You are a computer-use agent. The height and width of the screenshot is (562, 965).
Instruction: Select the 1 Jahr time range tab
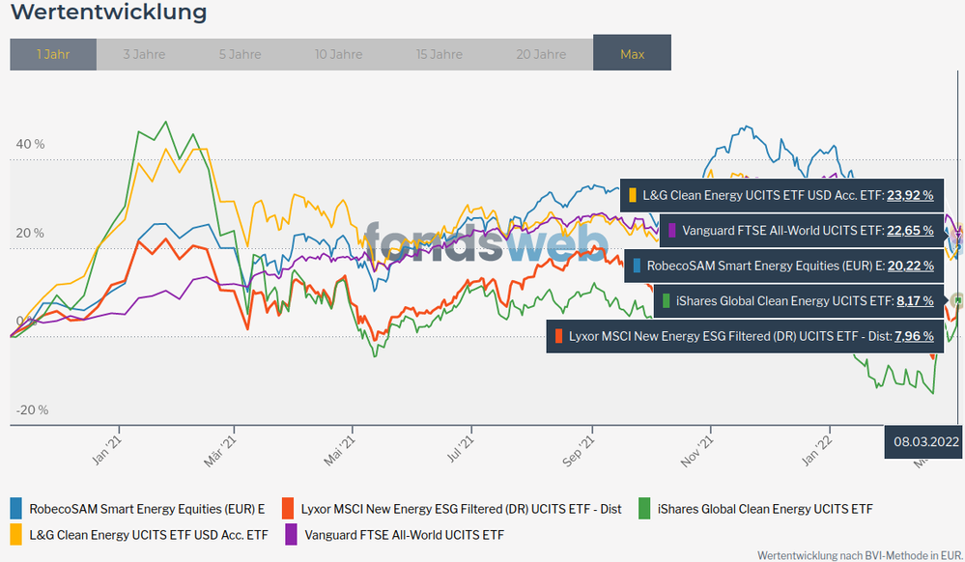click(x=53, y=54)
